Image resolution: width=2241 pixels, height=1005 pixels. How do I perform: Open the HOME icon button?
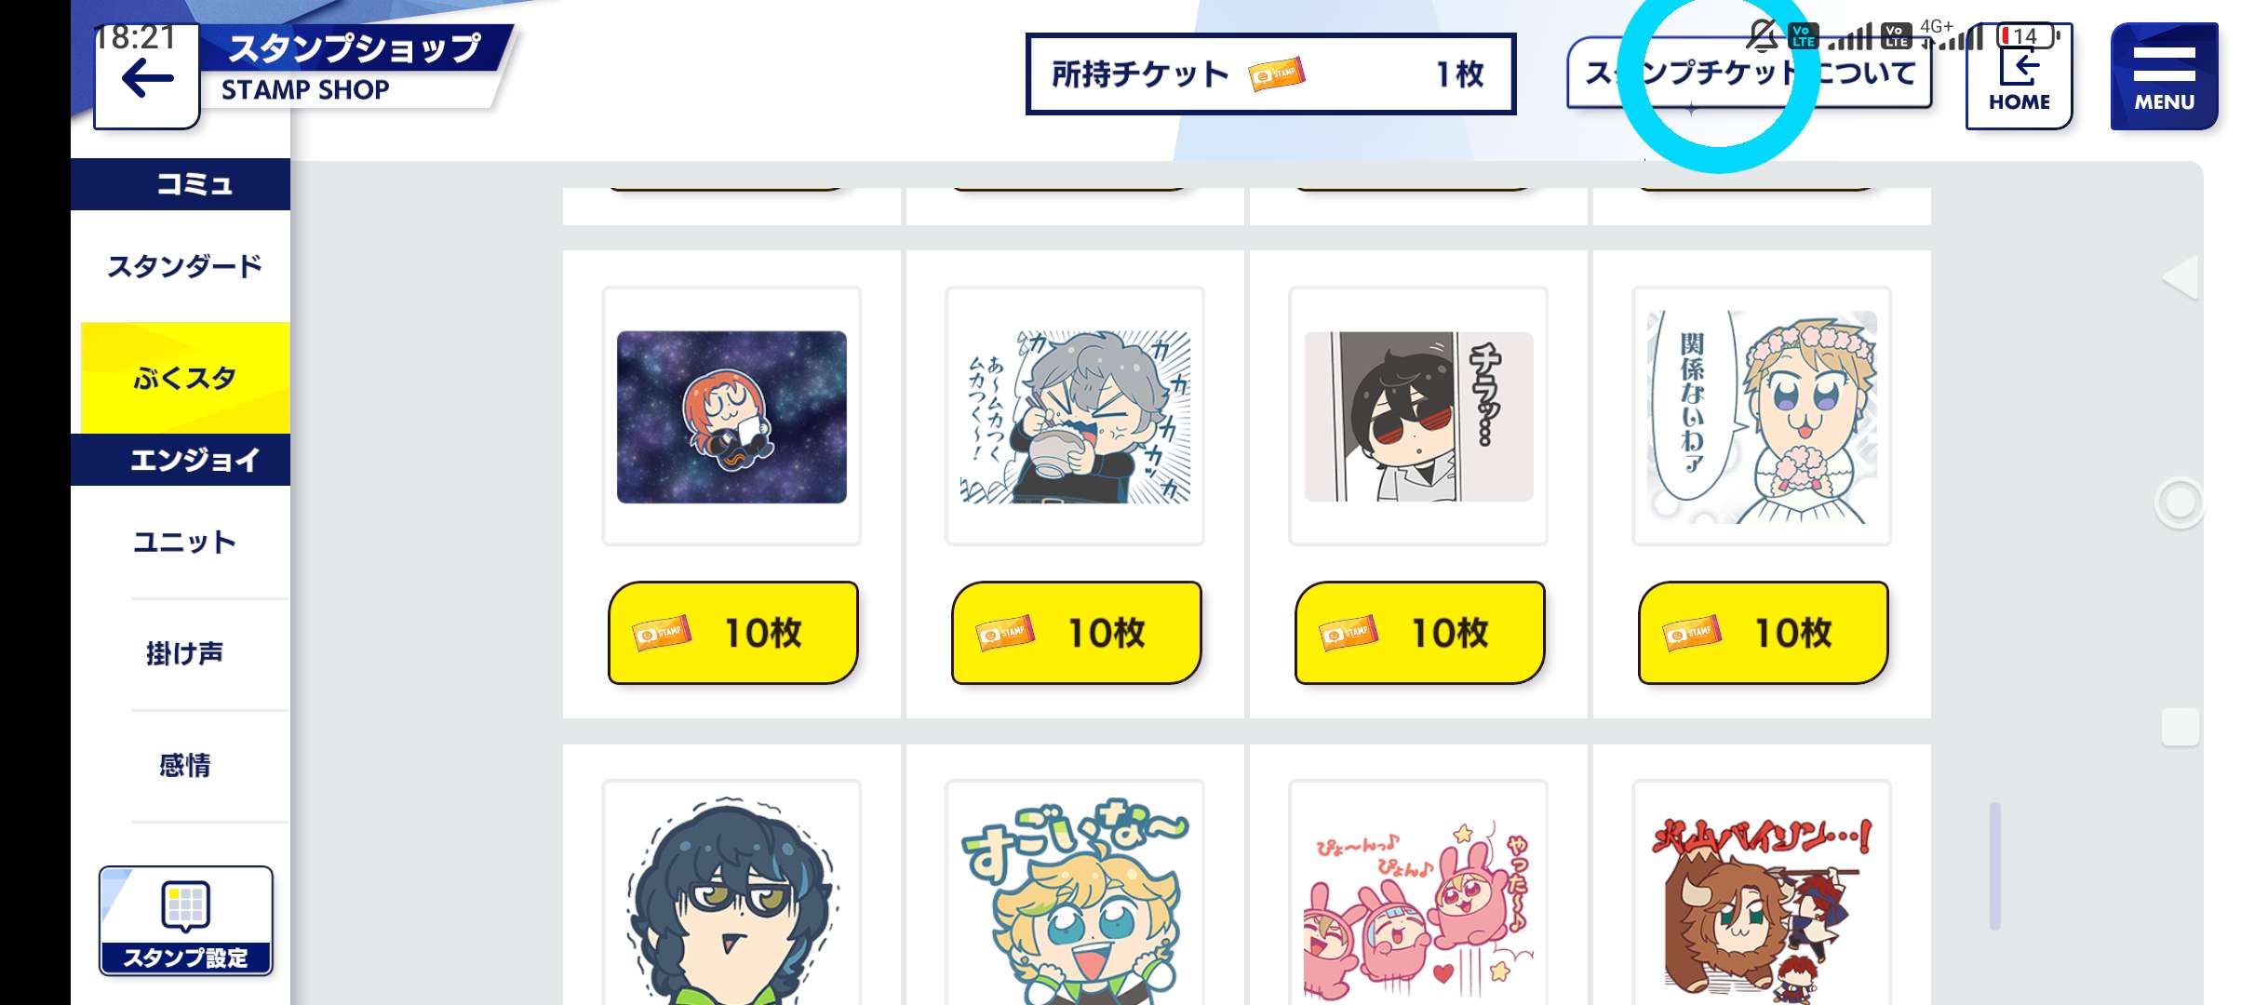pyautogui.click(x=2019, y=78)
